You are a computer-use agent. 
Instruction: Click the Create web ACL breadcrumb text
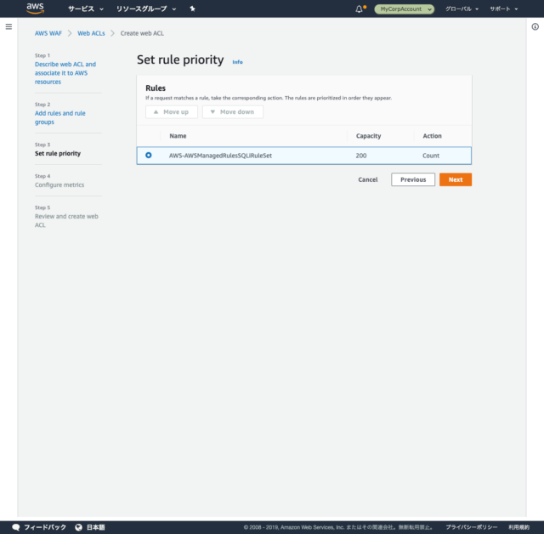point(142,33)
